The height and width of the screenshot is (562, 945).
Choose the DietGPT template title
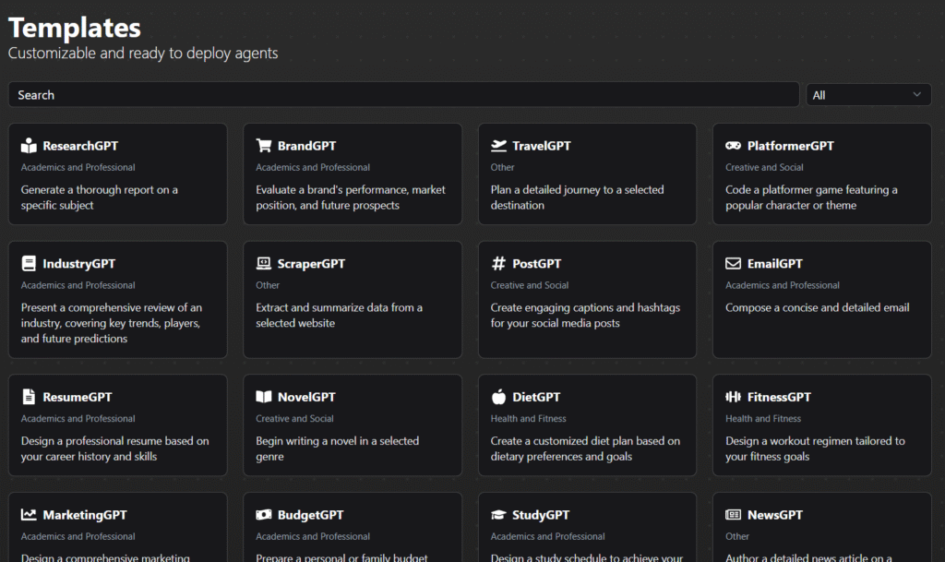tap(536, 397)
